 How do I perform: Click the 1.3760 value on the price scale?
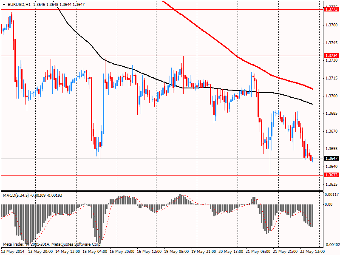pyautogui.click(x=332, y=25)
